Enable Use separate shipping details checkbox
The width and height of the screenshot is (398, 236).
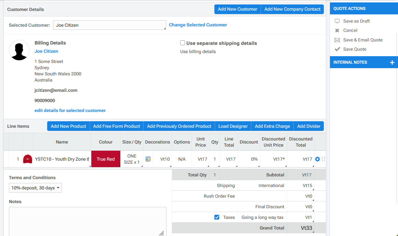tap(183, 43)
